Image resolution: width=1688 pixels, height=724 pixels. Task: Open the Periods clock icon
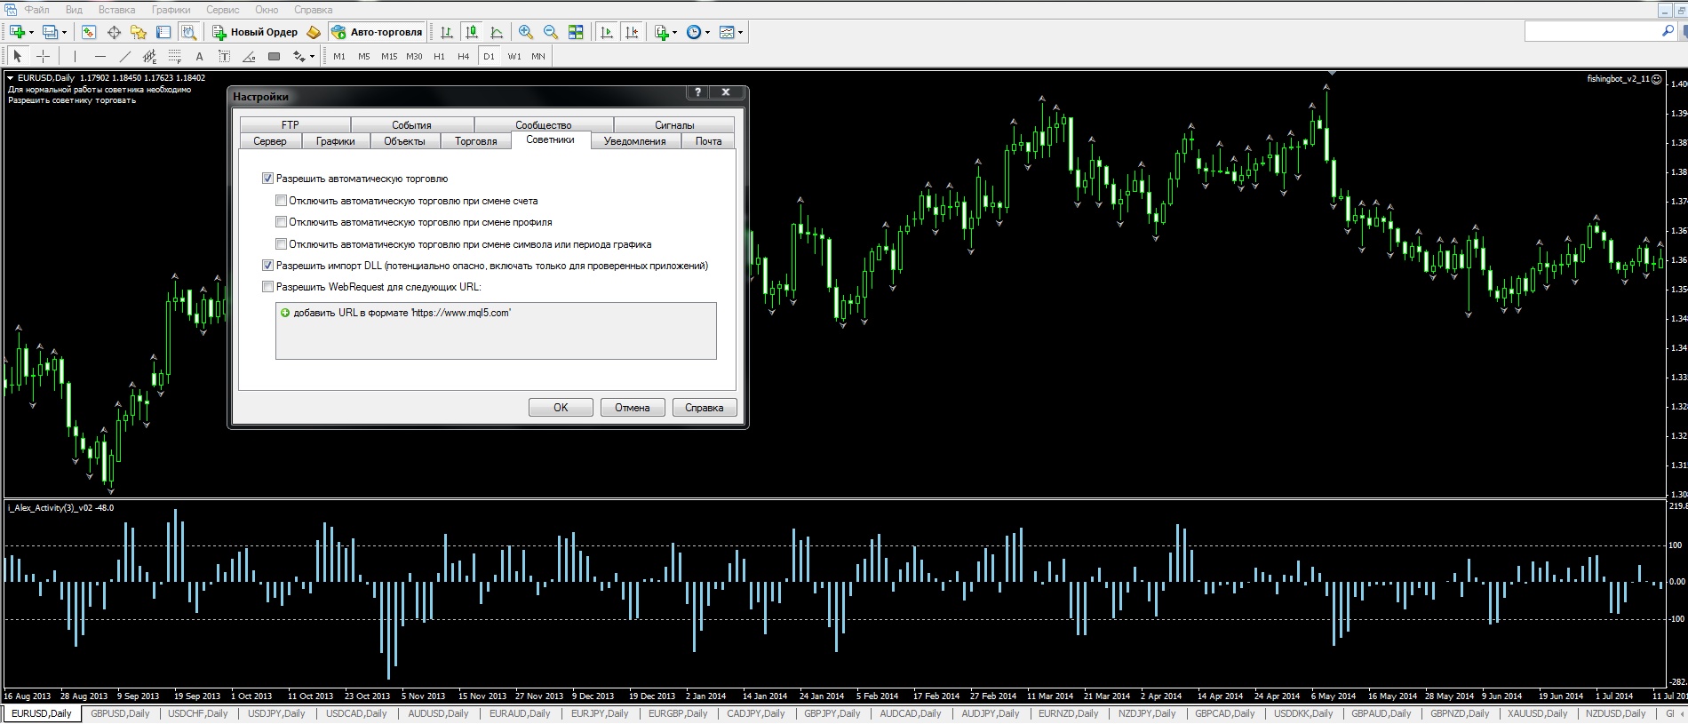point(694,32)
